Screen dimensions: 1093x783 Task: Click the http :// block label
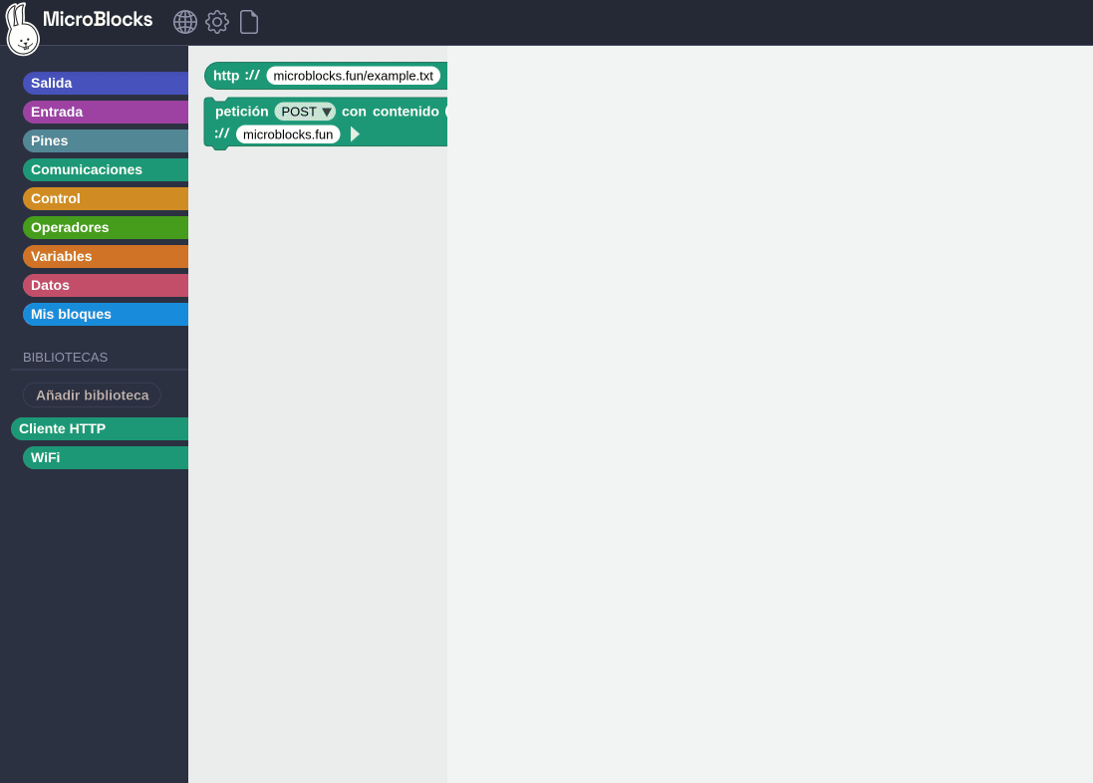236,76
